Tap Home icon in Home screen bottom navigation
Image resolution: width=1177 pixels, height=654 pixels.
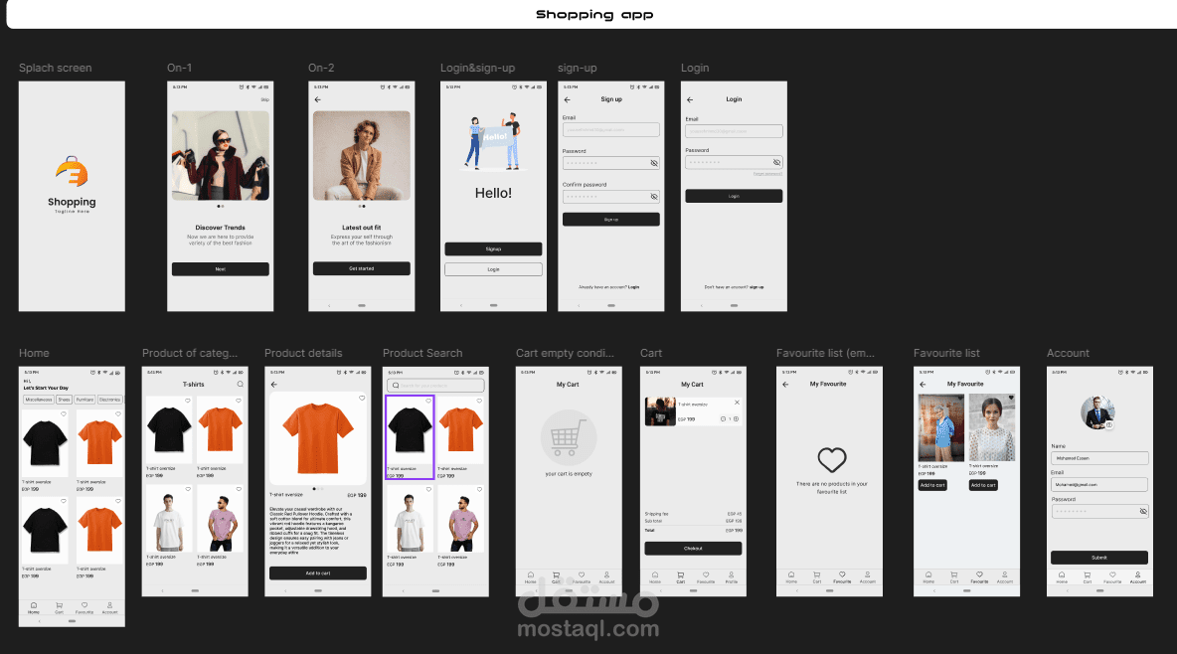pyautogui.click(x=34, y=607)
